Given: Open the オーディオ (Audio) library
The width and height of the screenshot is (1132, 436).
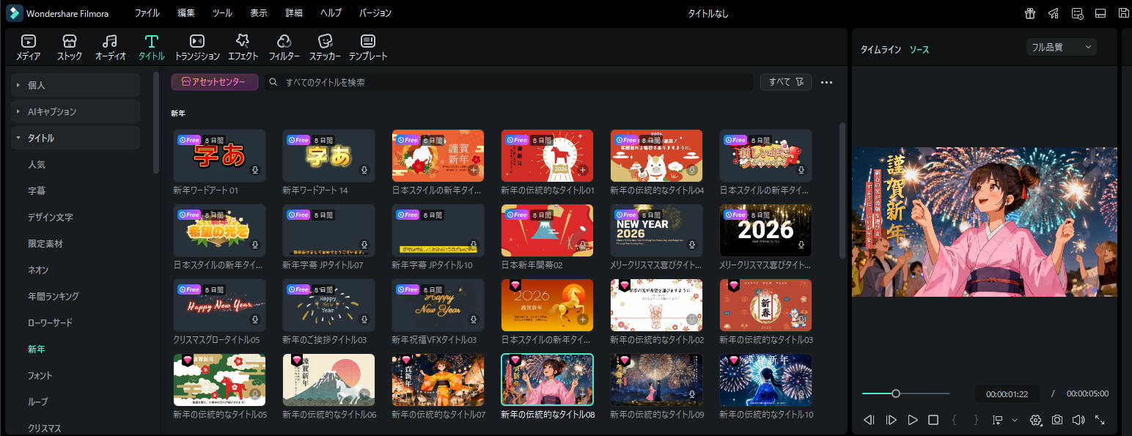Looking at the screenshot, I should pos(111,48).
